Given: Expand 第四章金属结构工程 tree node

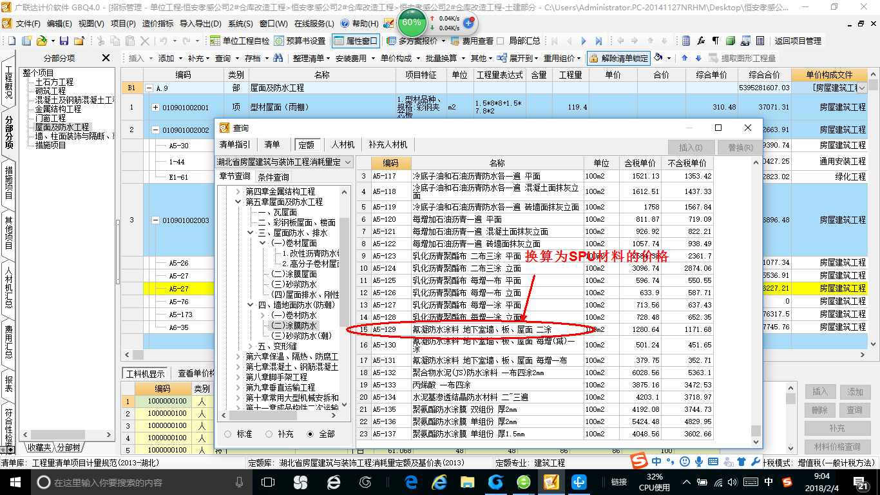Looking at the screenshot, I should (x=238, y=192).
